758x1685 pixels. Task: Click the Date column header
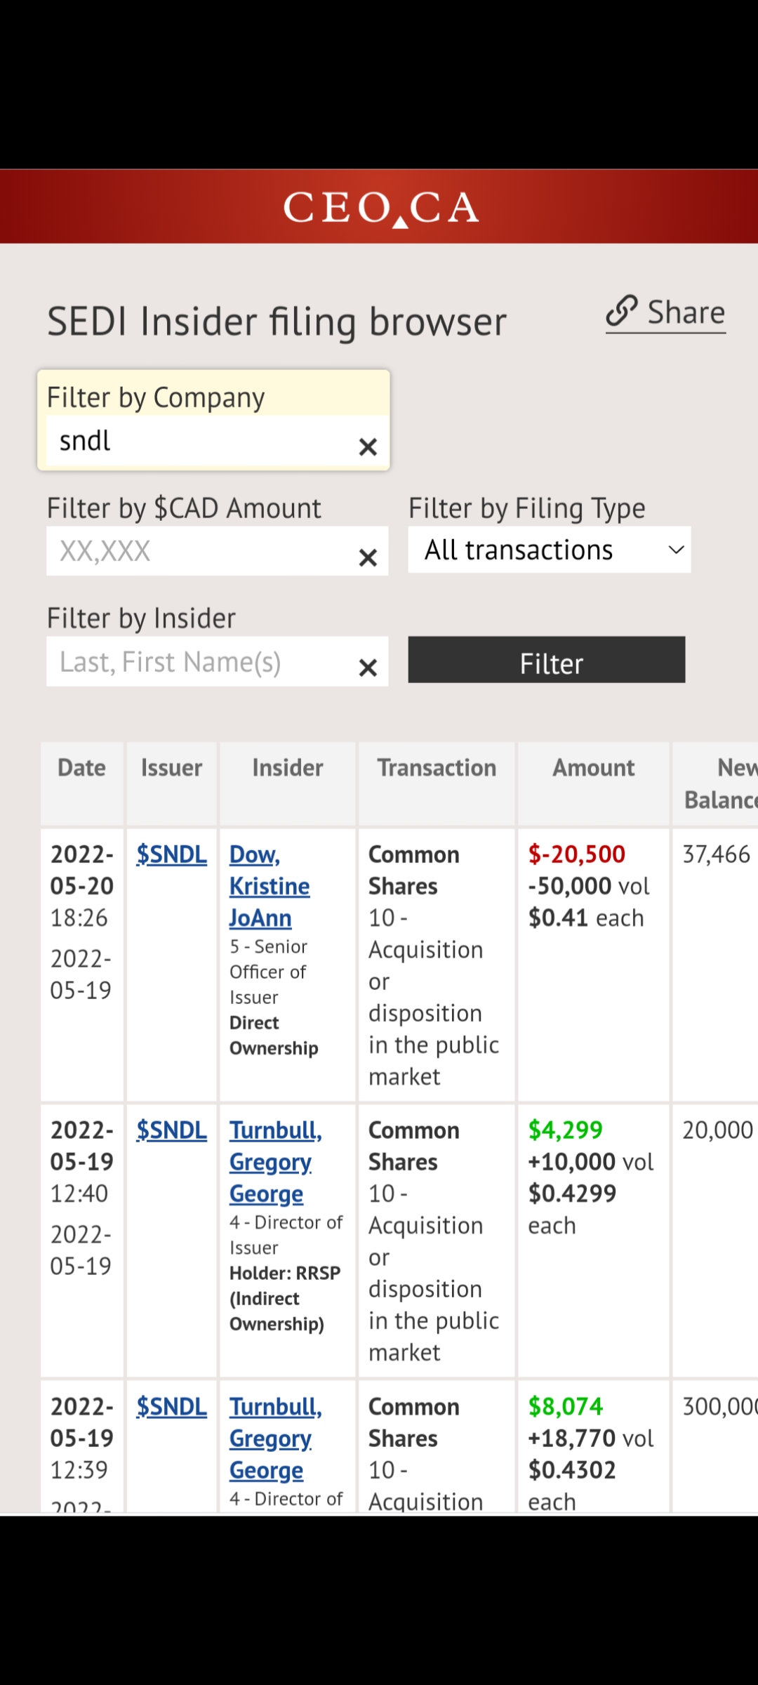point(82,768)
